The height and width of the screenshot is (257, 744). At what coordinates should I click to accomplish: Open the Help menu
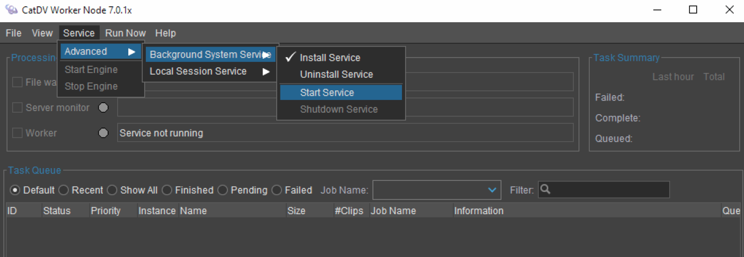pos(165,33)
